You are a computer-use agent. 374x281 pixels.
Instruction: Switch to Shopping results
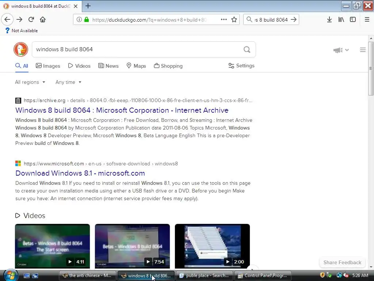[x=168, y=66]
